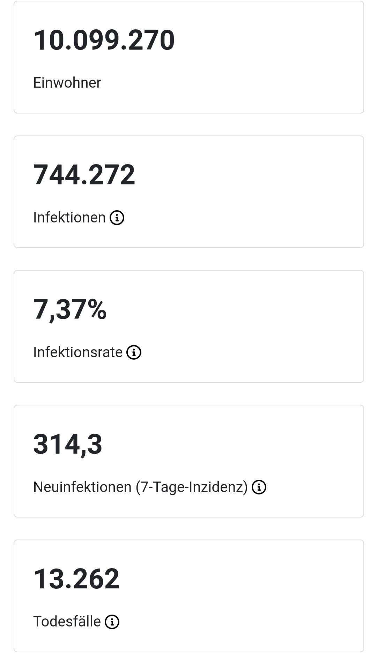Click the 13.262 deaths figure
Image resolution: width=377 pixels, height=653 pixels.
[x=76, y=579]
